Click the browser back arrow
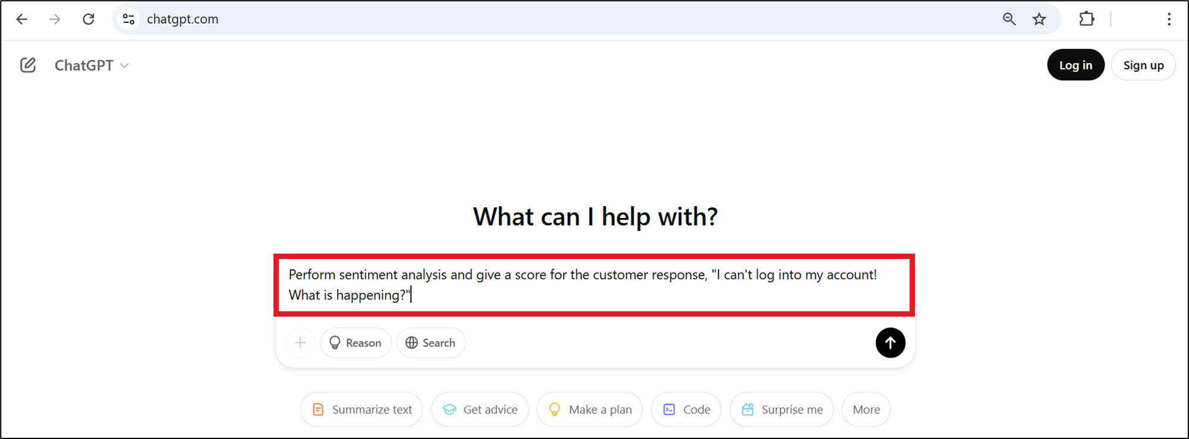This screenshot has height=439, width=1189. tap(22, 19)
